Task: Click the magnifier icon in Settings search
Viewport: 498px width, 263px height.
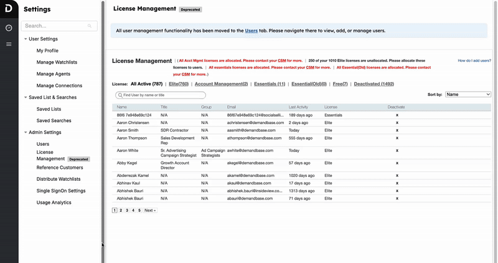Action: [x=90, y=26]
